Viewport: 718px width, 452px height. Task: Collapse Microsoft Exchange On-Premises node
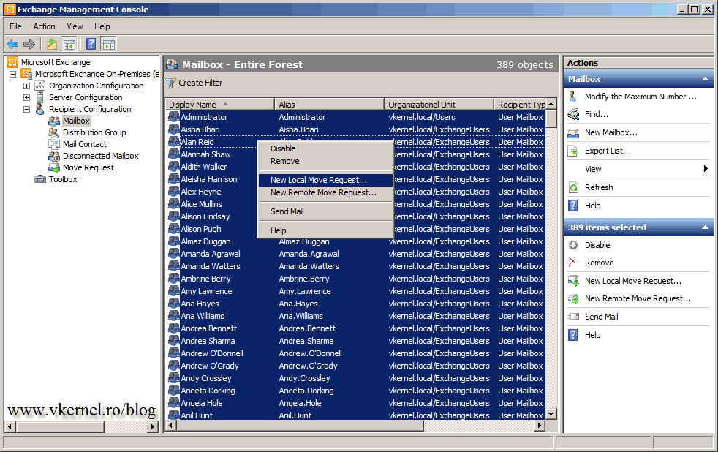pyautogui.click(x=13, y=74)
